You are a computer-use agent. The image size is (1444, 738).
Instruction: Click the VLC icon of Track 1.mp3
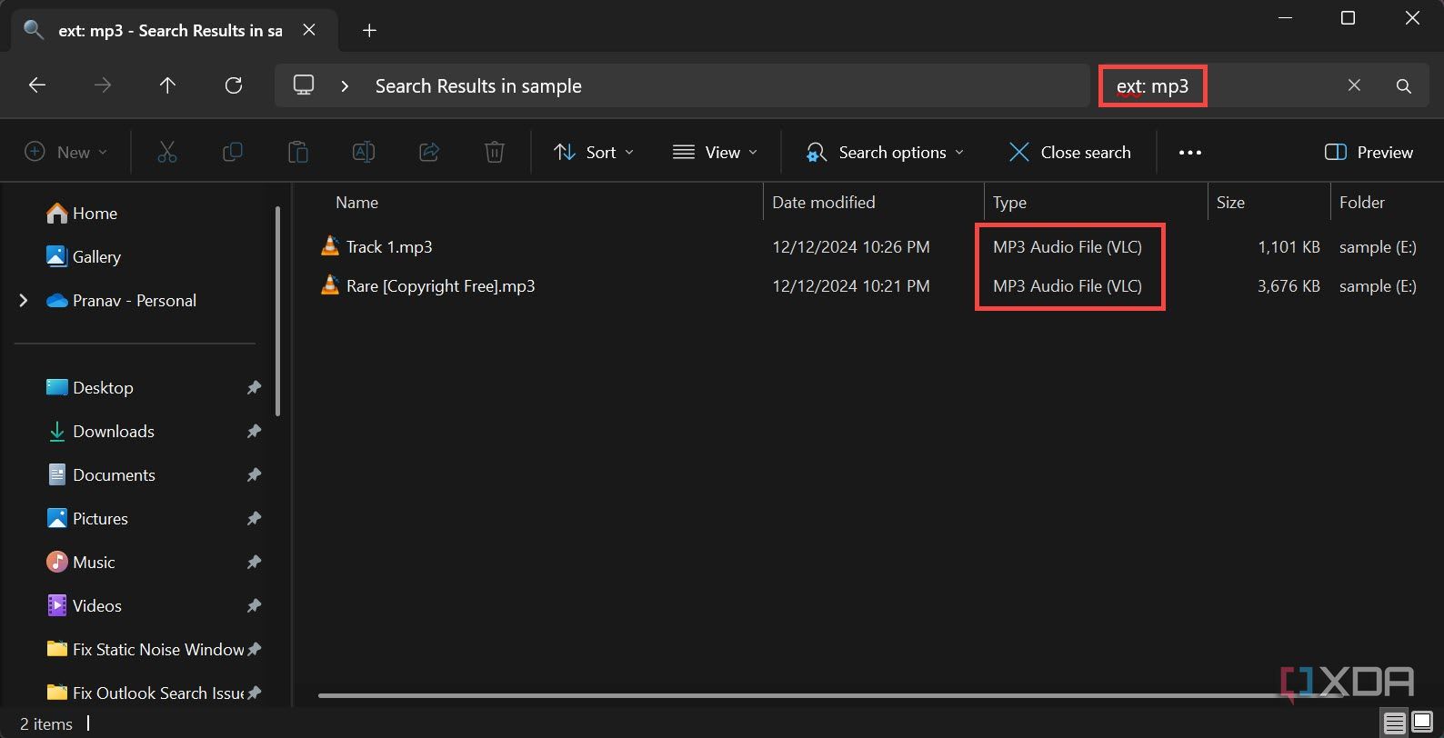(330, 246)
